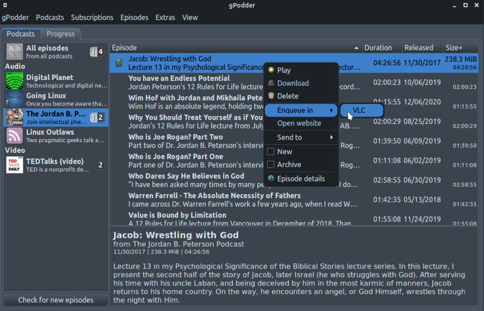Select Linux Outlaws podcast in sidebar
Screen dimensions: 484x311
[x=56, y=135]
